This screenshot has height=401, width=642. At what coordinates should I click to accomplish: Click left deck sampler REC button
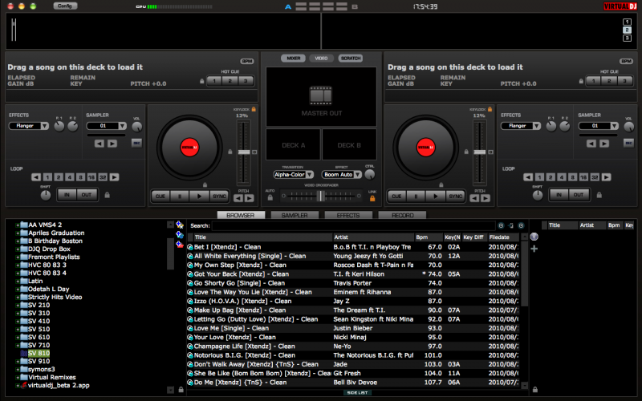pos(136,143)
